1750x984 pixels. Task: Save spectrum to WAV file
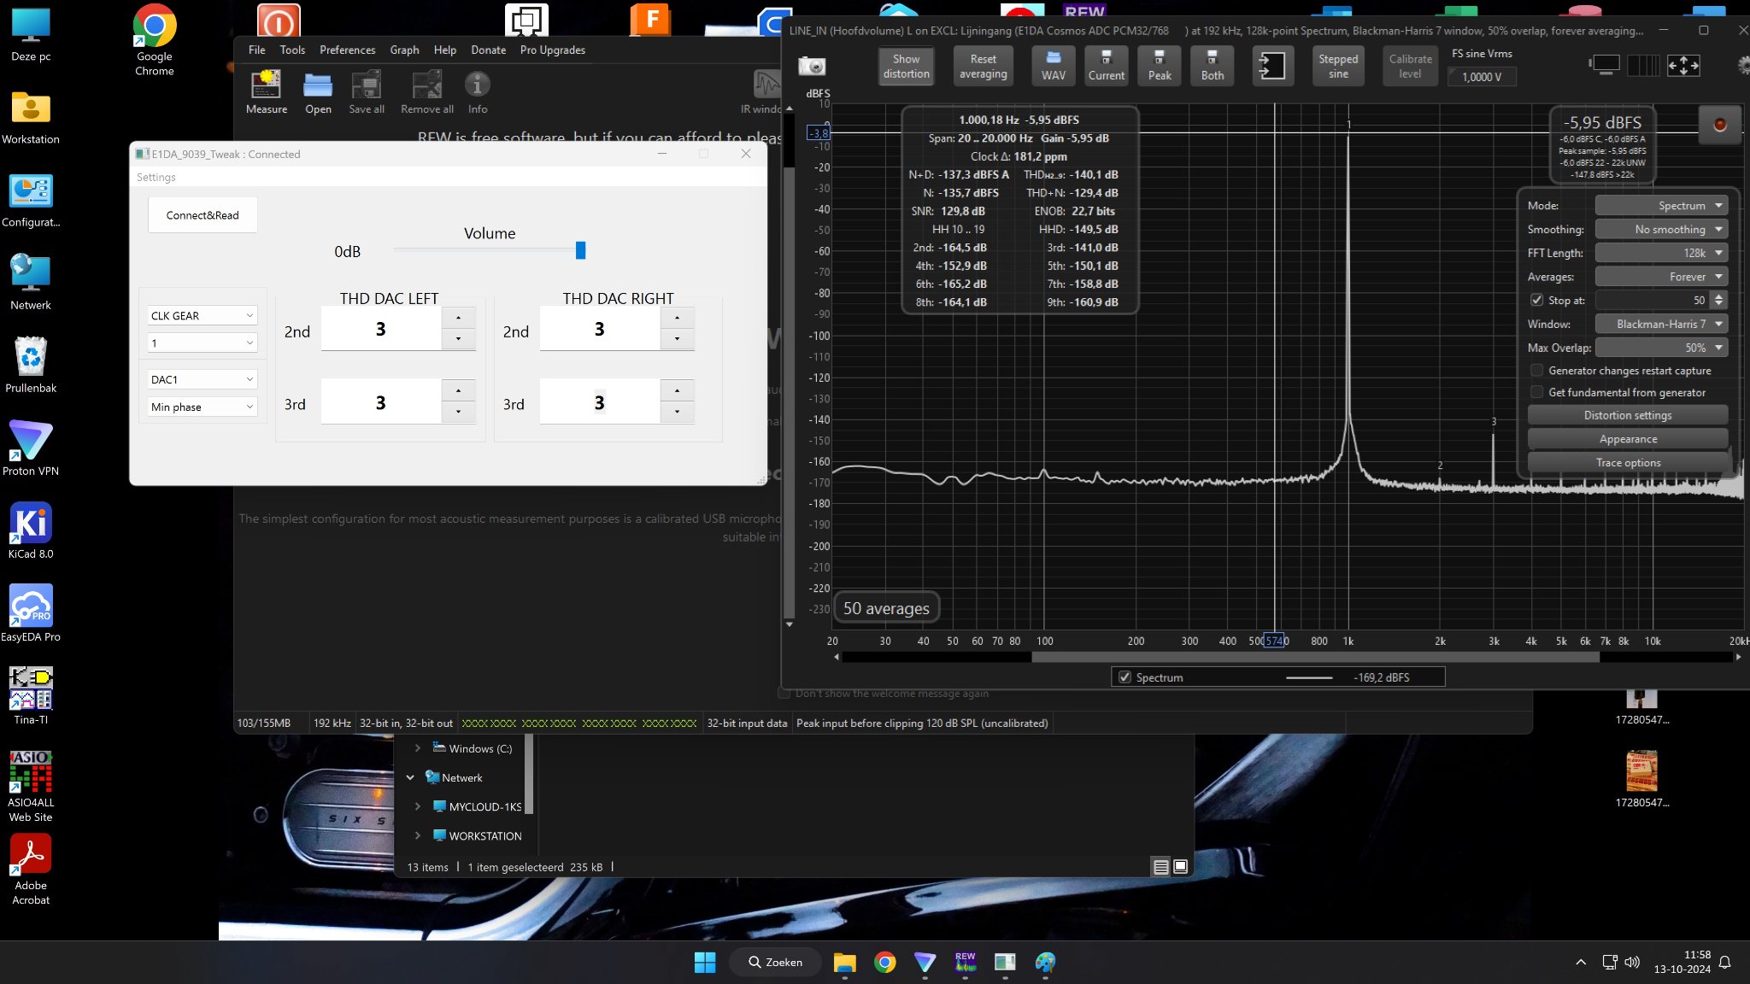pyautogui.click(x=1053, y=66)
